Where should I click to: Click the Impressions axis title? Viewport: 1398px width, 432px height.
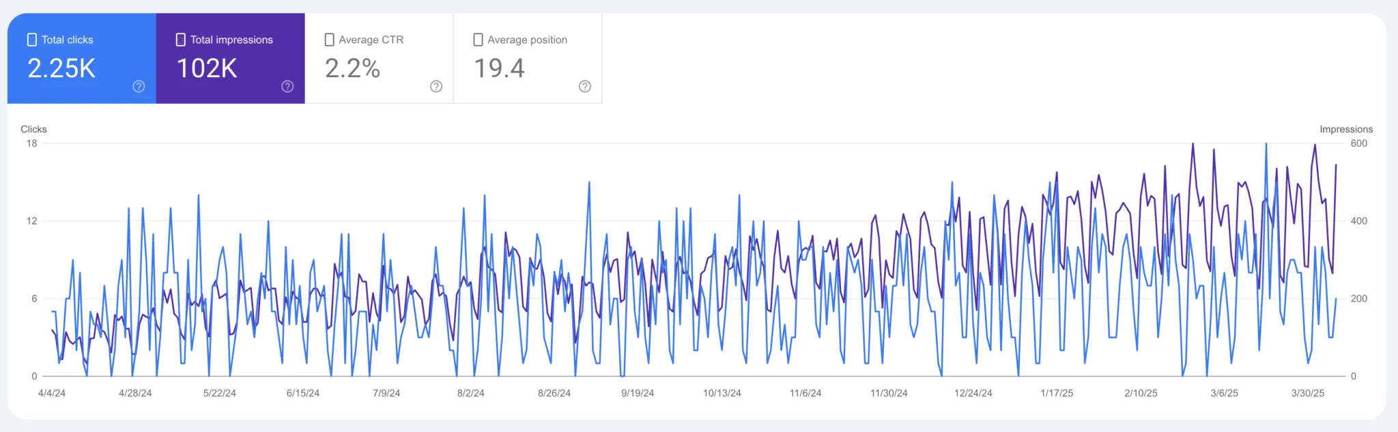tap(1345, 129)
